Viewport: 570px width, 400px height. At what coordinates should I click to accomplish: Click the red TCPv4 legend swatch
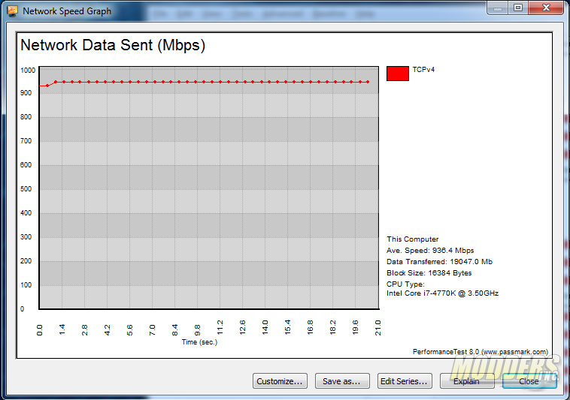[397, 73]
